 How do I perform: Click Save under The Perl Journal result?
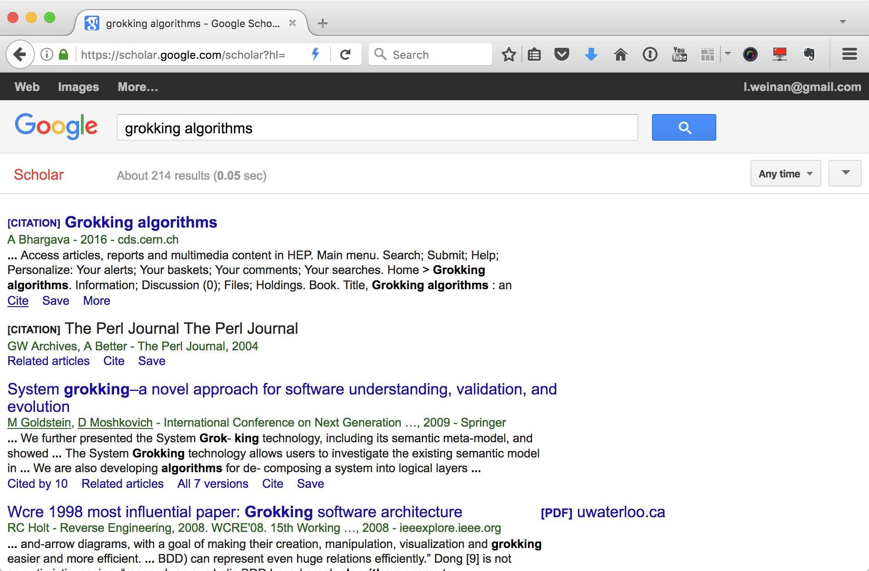point(152,361)
